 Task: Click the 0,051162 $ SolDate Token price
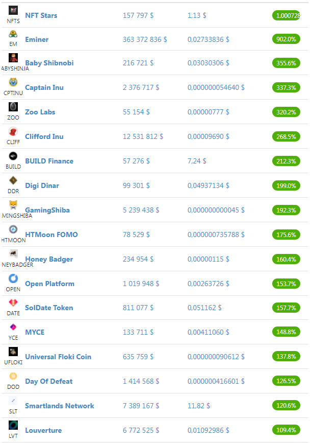click(204, 308)
